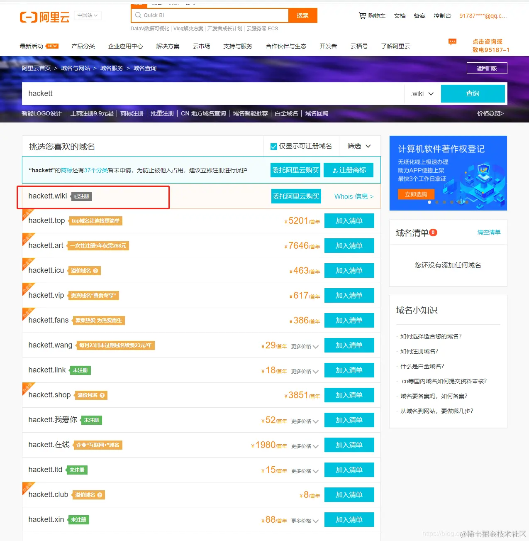Open Whois 信息 link

[354, 196]
